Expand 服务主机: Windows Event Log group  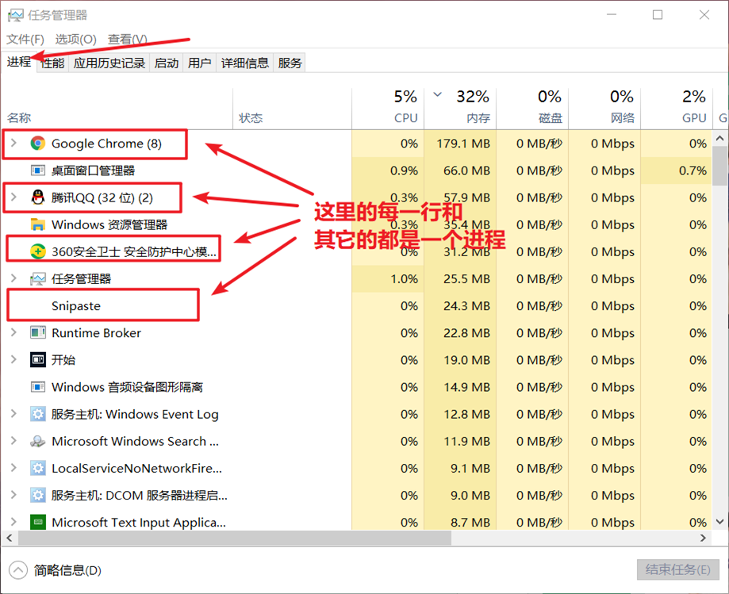[x=14, y=414]
